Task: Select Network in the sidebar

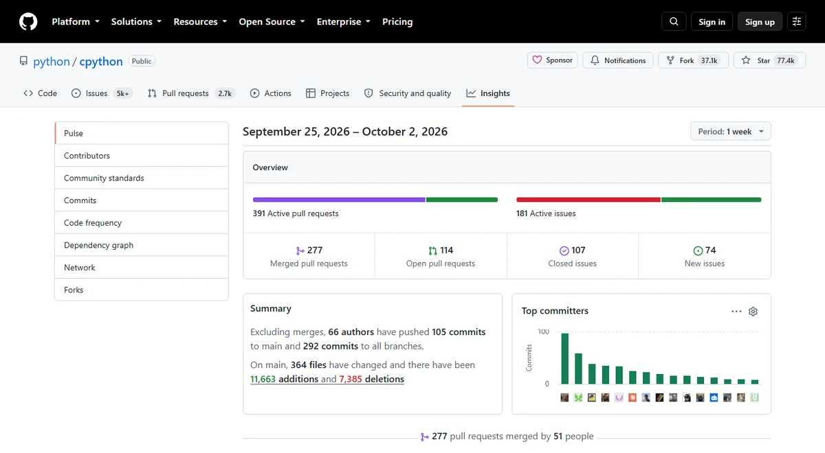Action: coord(142,268)
